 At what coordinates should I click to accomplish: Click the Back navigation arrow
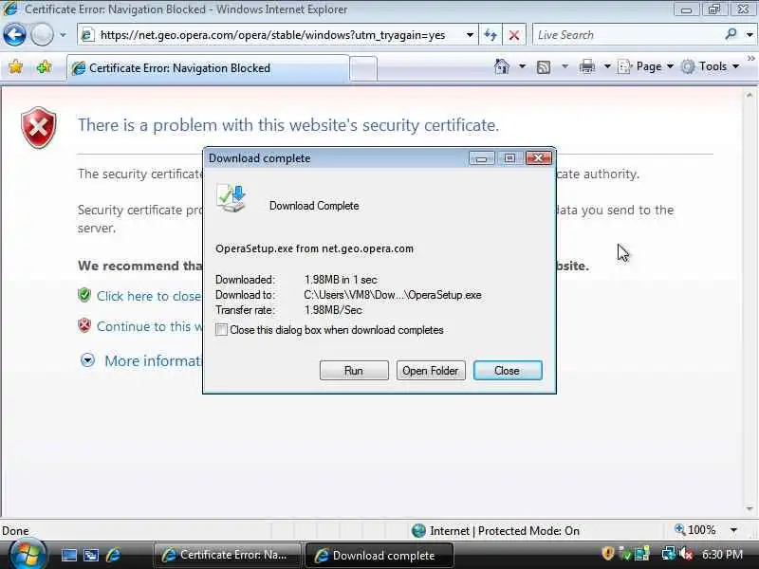[14, 35]
